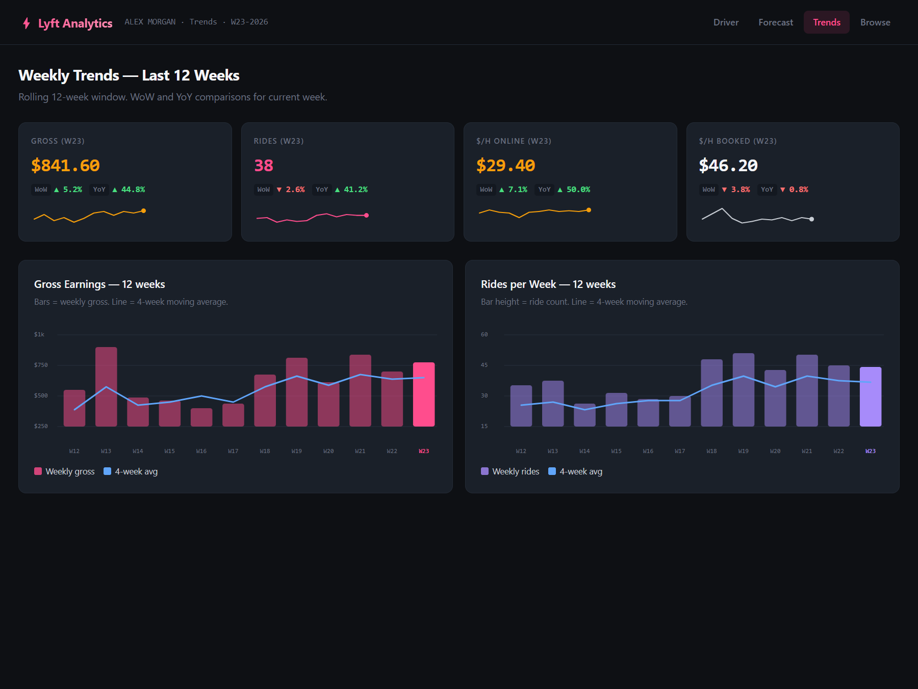Select the highlighted W23 rides bar
Screen dimensions: 918x689
(871, 396)
